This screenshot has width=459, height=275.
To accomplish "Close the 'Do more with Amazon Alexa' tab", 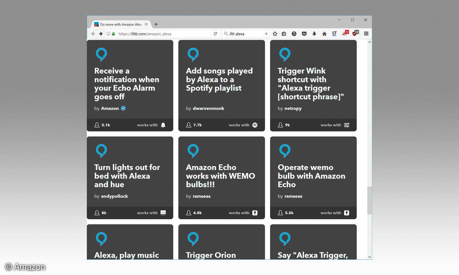I will pyautogui.click(x=146, y=24).
